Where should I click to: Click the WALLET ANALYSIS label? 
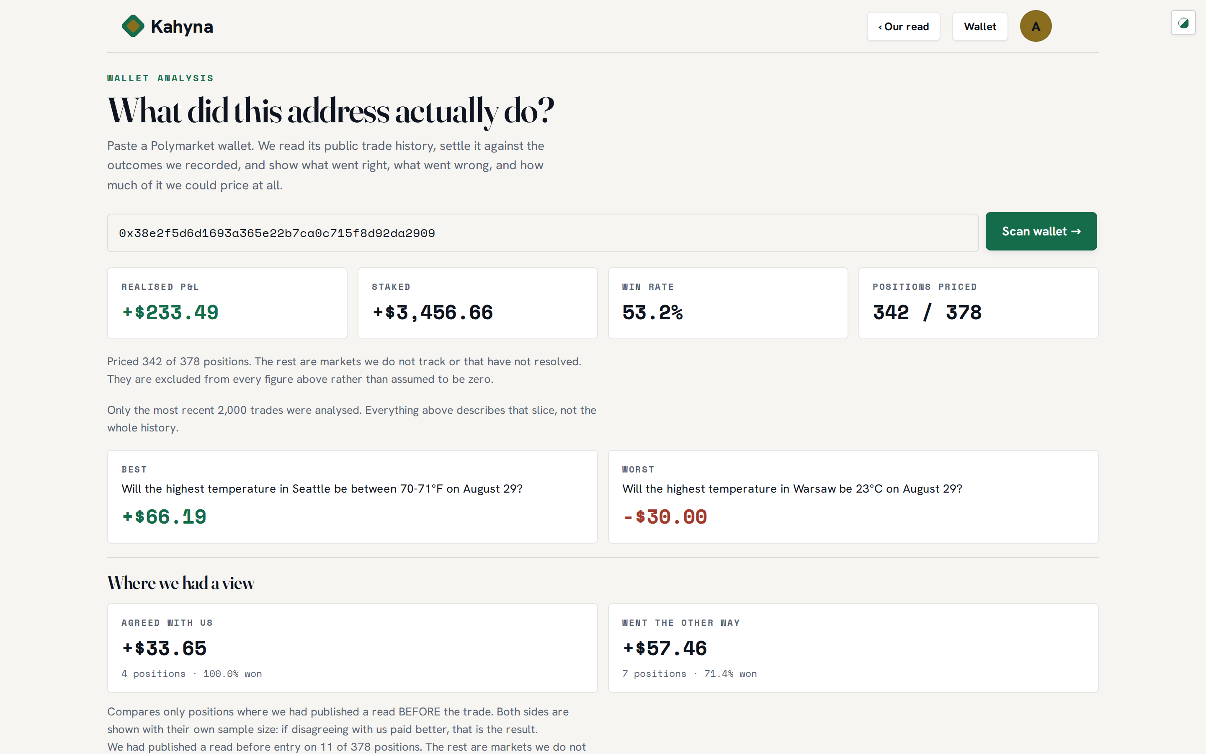coord(160,78)
